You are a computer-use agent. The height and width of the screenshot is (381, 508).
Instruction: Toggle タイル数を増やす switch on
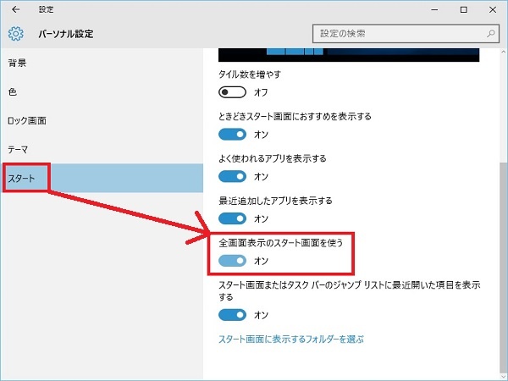[232, 91]
